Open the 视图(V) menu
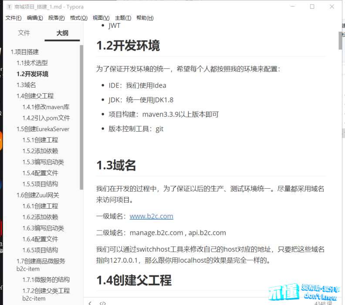The height and width of the screenshot is (305, 345). 101,18
